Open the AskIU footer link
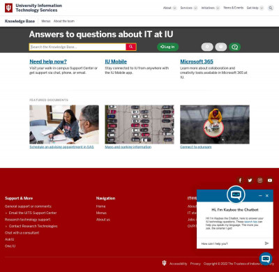This screenshot has width=279, height=272. 10,239
